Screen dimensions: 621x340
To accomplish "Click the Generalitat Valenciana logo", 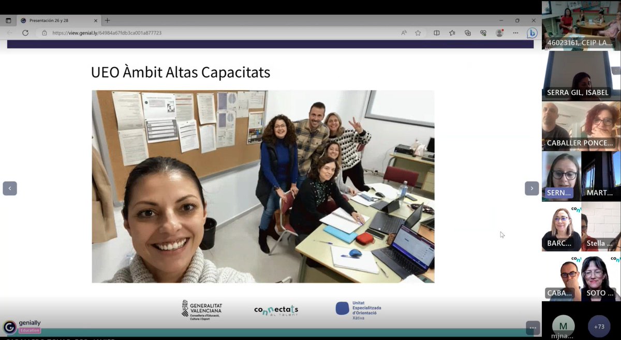I will [201, 310].
